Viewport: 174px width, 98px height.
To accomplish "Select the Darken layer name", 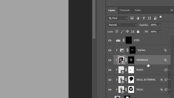I will tap(141, 50).
